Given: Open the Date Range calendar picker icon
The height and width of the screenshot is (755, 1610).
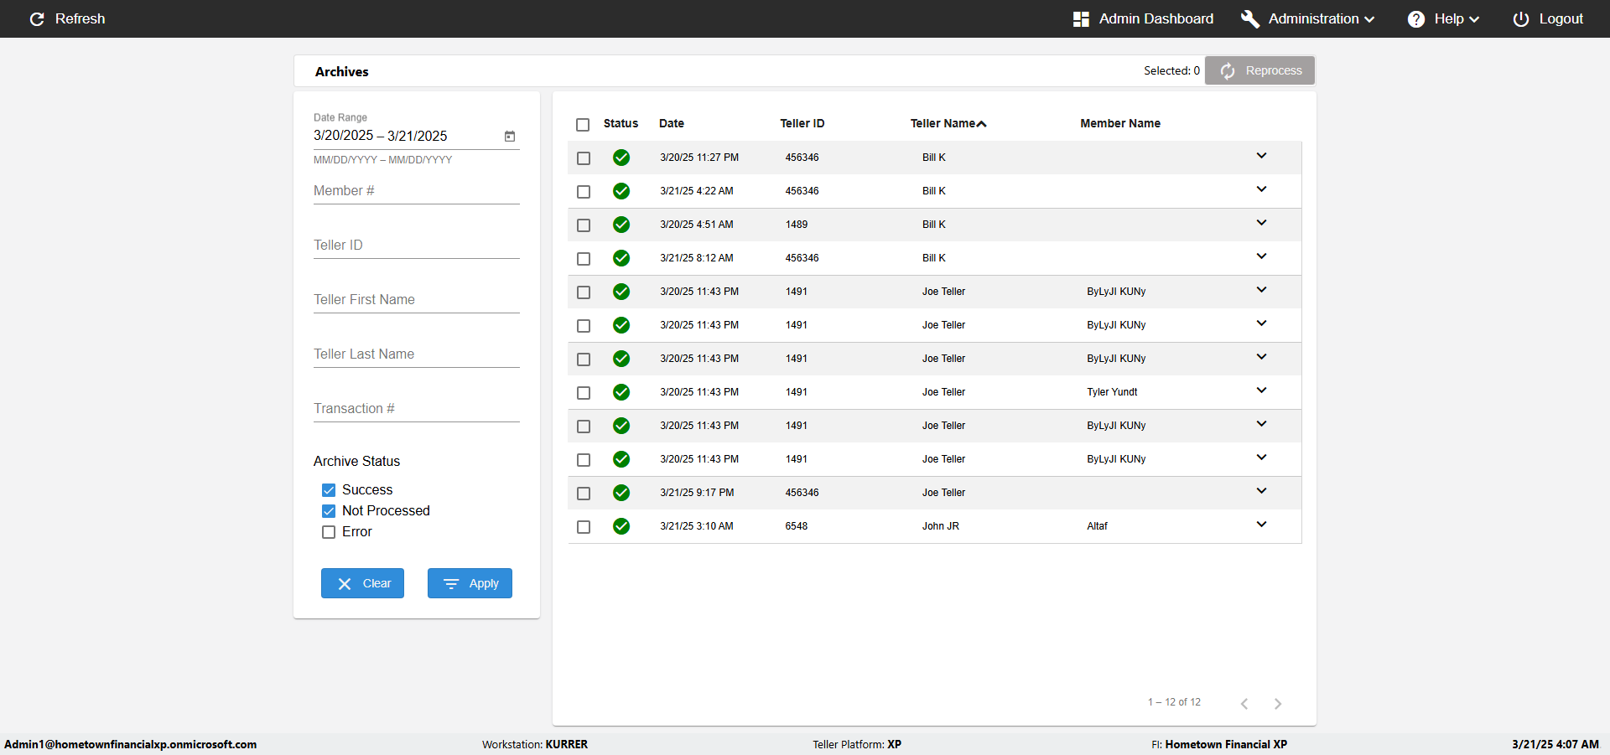Looking at the screenshot, I should 509,137.
